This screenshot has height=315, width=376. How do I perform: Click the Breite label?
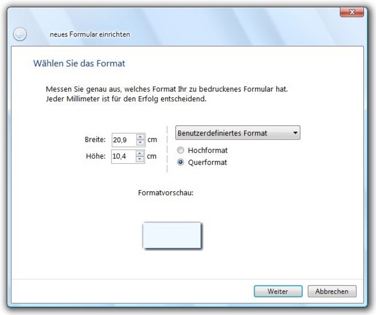click(95, 140)
